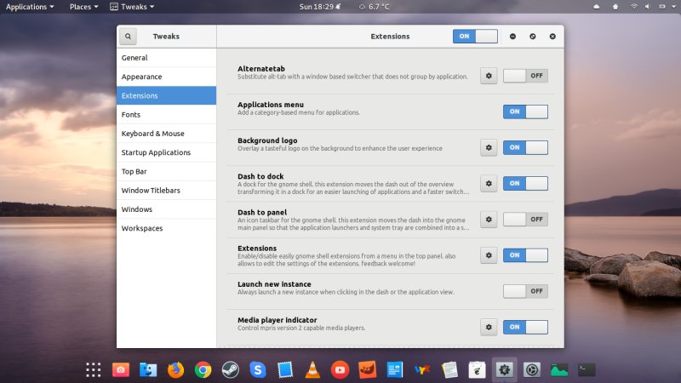
Task: Disable the Dash to dock switch
Action: 525,184
